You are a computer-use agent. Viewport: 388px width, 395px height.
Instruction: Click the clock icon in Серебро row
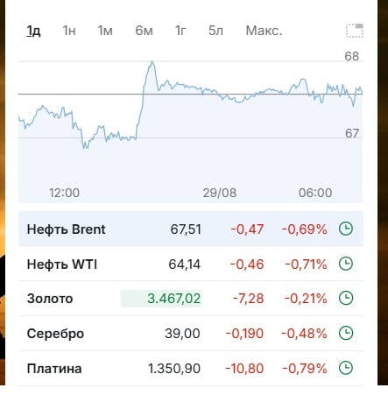pos(346,333)
